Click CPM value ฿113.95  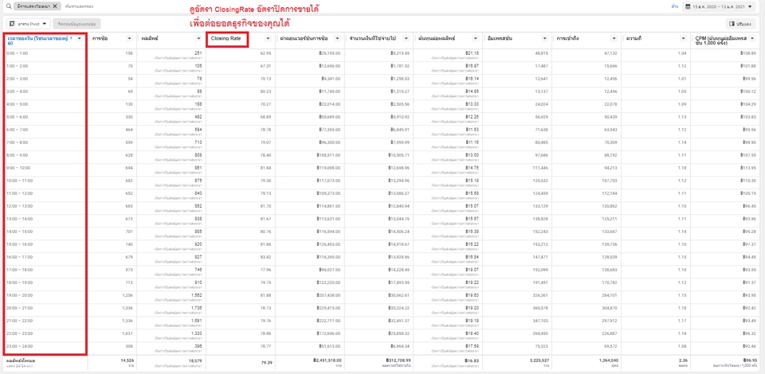pyautogui.click(x=749, y=168)
